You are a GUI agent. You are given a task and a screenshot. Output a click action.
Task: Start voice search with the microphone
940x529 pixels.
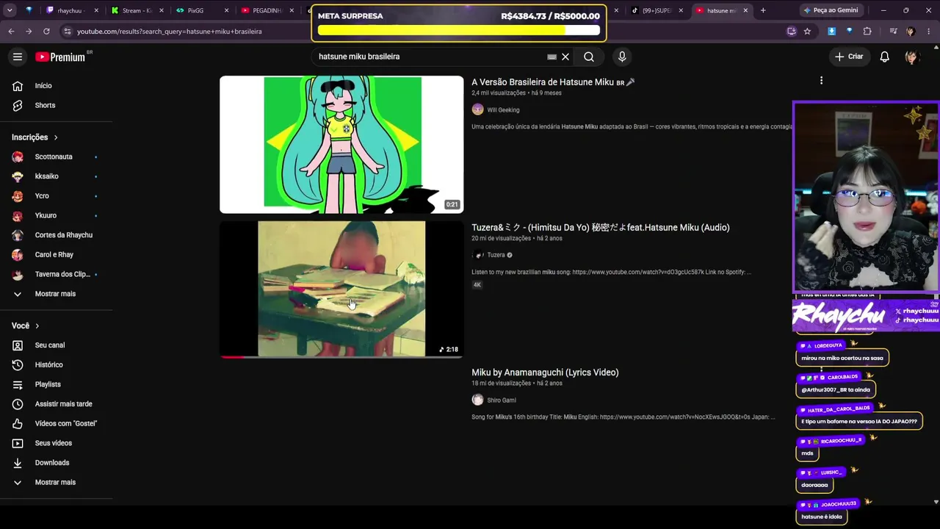(622, 57)
